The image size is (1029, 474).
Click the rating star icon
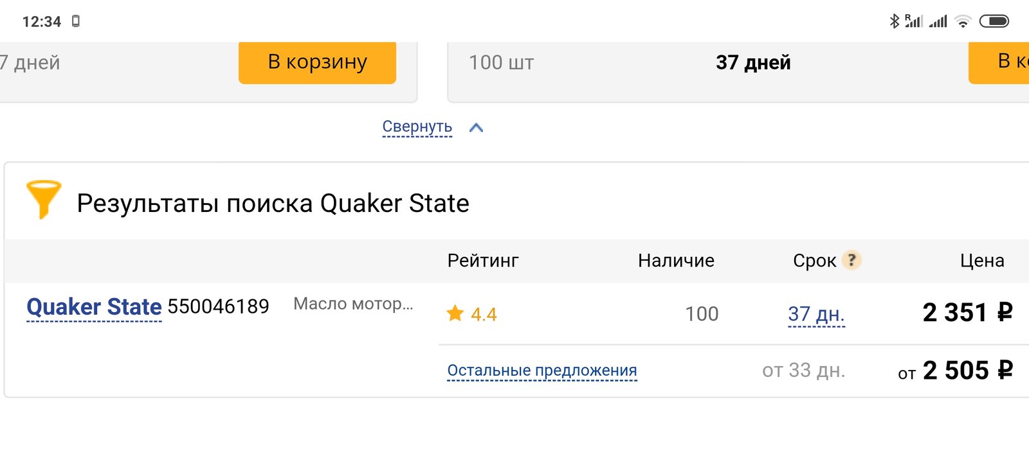455,313
